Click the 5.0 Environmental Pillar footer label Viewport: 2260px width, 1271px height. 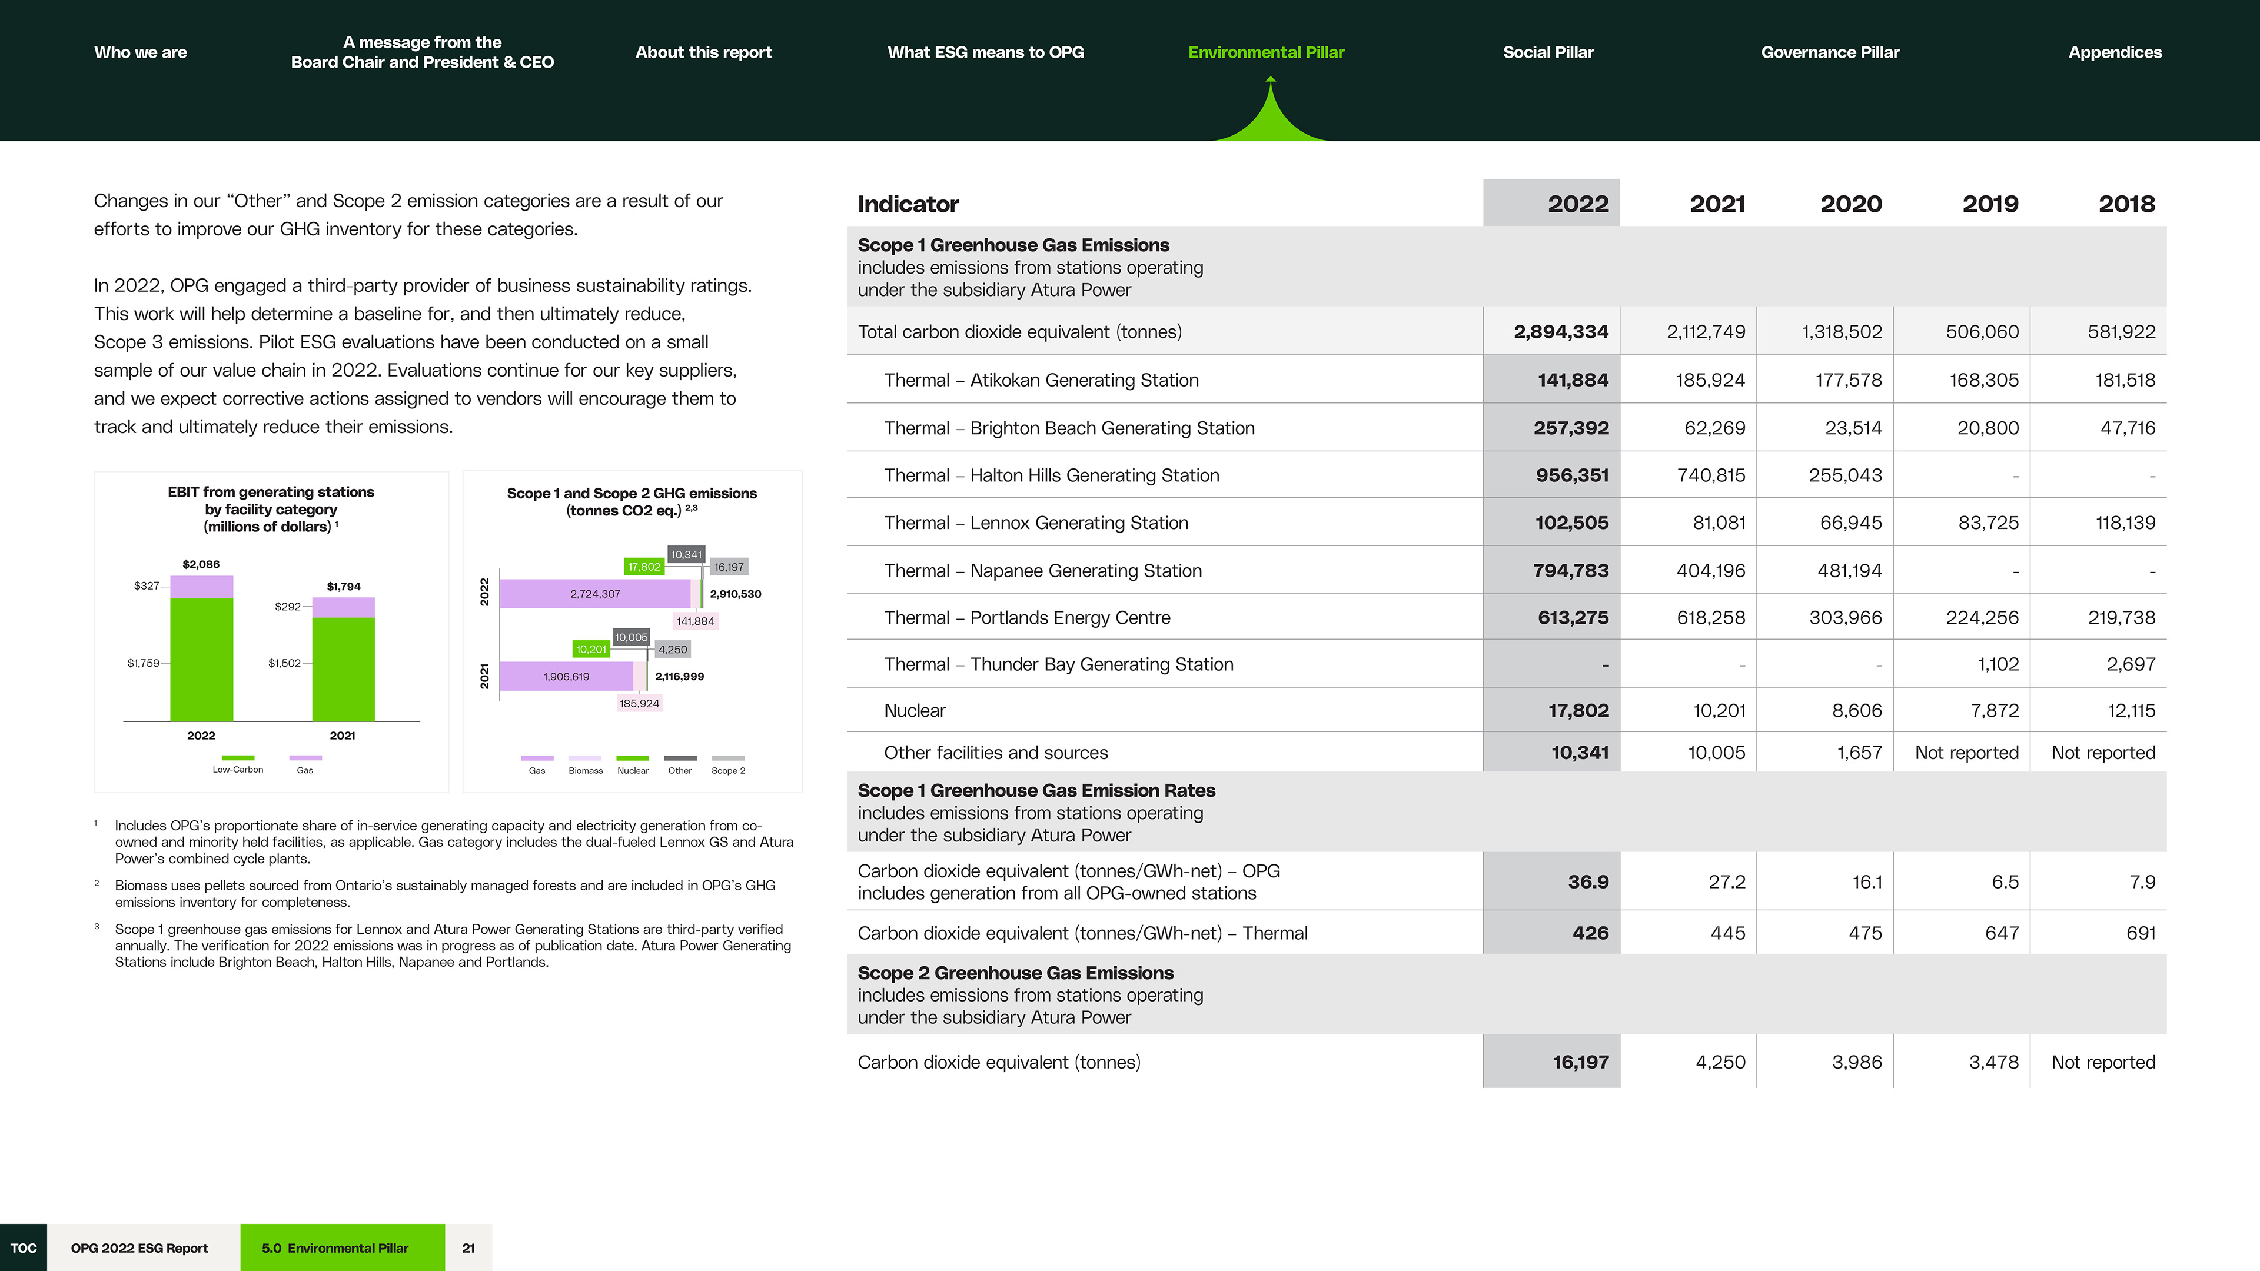click(x=335, y=1247)
